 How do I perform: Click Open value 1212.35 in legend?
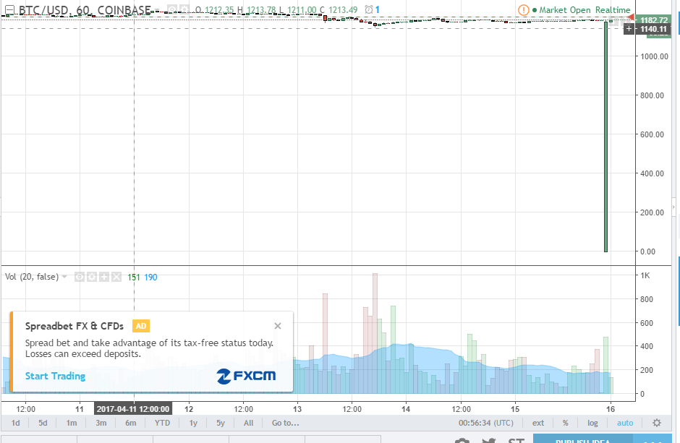(219, 10)
